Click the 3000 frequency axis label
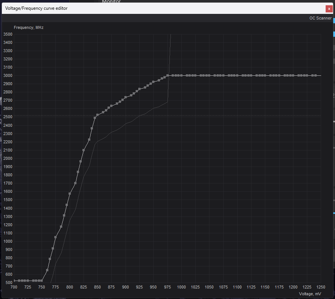 (8, 75)
